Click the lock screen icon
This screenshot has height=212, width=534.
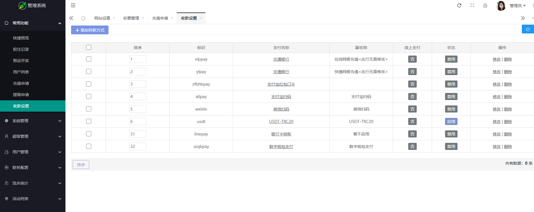[485, 5]
